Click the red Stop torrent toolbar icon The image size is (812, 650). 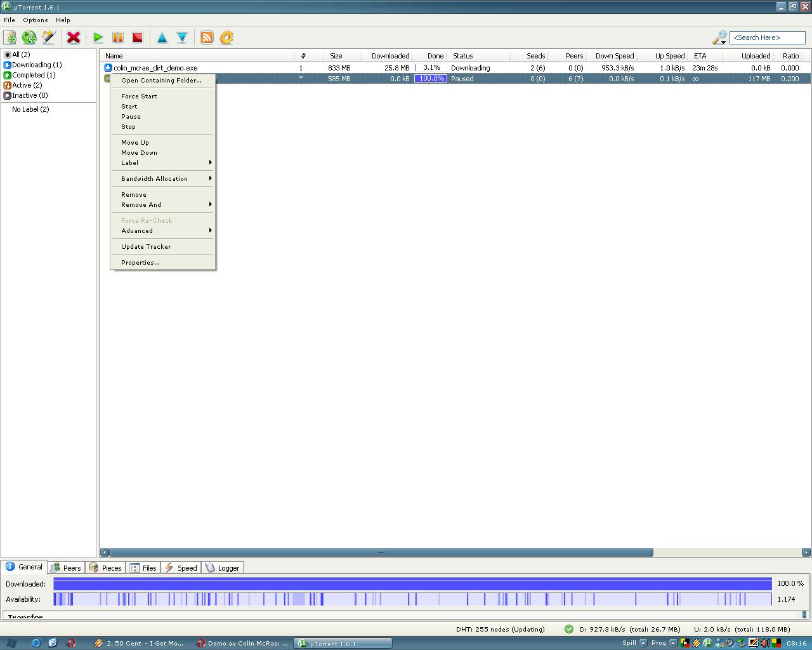[138, 37]
